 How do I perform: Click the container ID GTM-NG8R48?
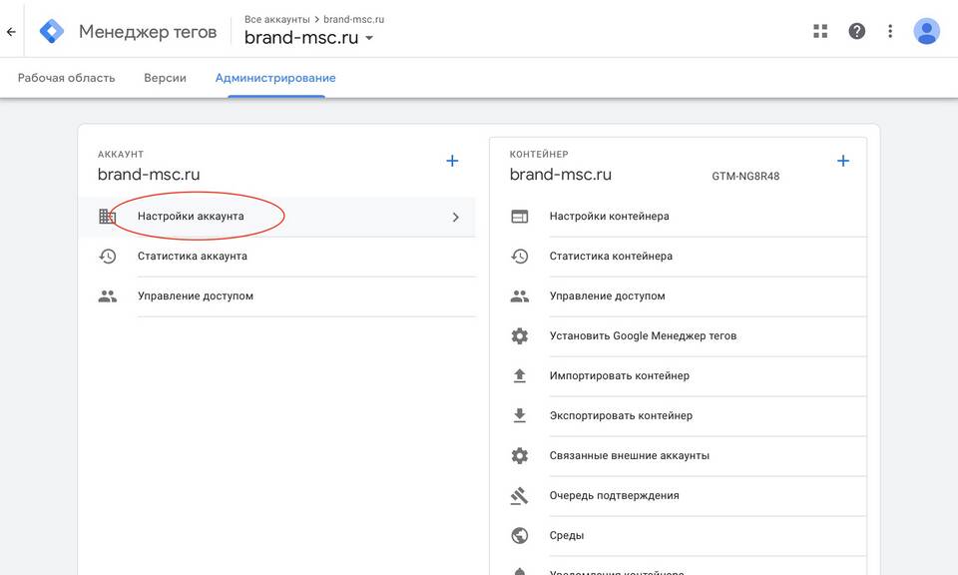[745, 176]
